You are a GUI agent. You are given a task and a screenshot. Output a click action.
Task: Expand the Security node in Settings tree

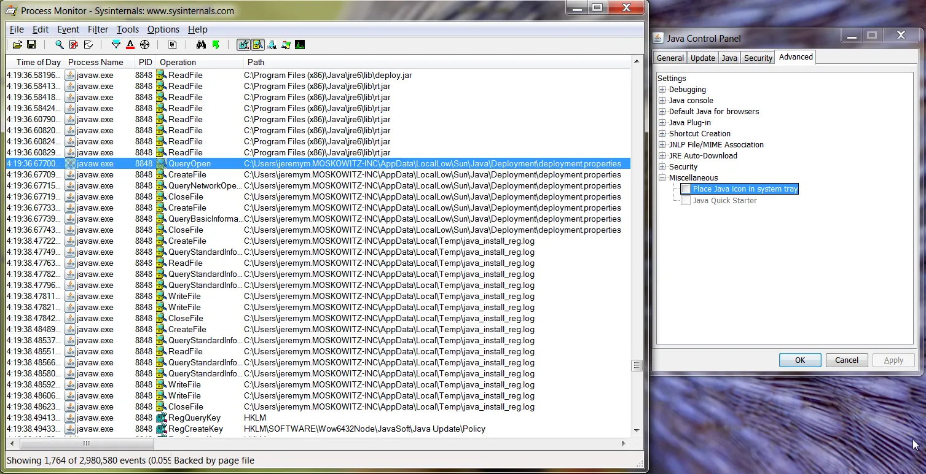pos(662,167)
